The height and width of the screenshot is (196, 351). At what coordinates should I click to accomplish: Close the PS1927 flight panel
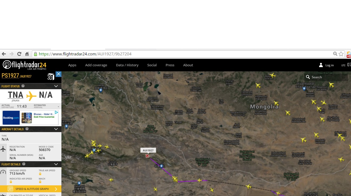[x=59, y=74]
